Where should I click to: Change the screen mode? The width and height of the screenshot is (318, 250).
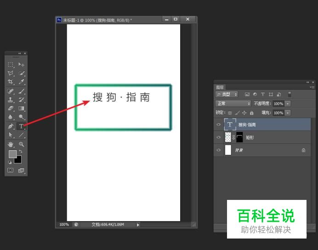(21, 170)
